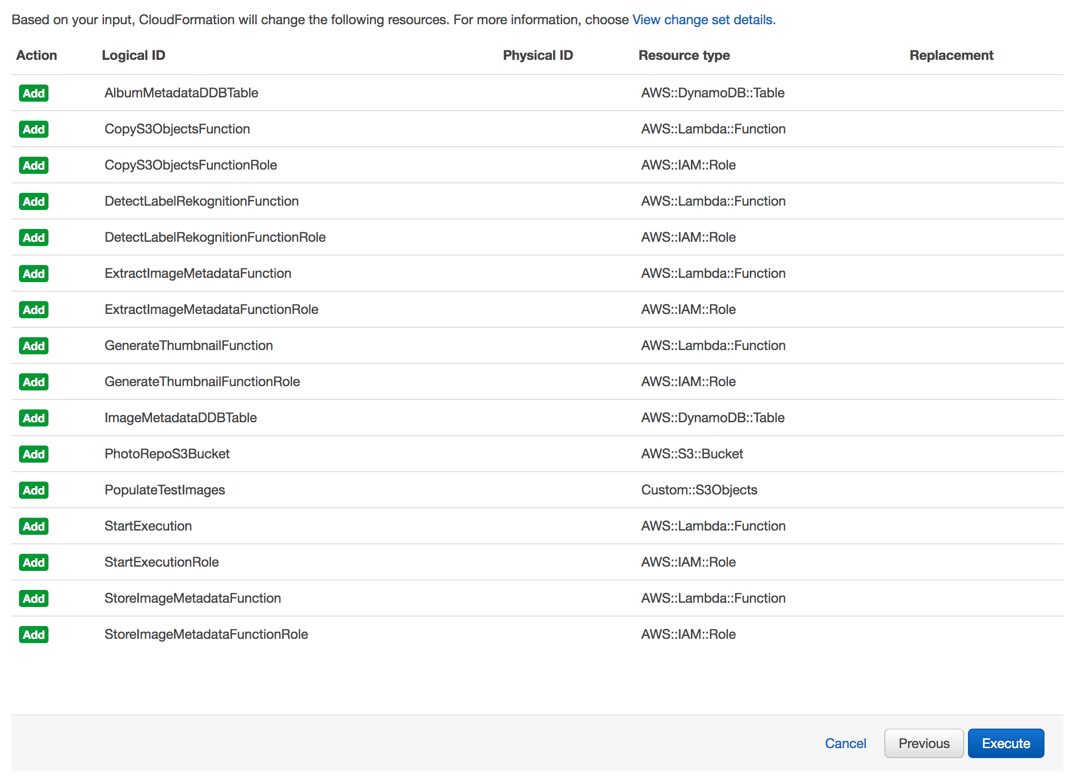Click Add badge for StartExecutionRole
Screen dimensions: 1073x778
tap(34, 562)
